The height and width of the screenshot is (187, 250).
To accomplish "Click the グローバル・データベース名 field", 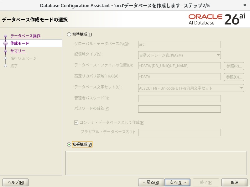I will 180,44.
